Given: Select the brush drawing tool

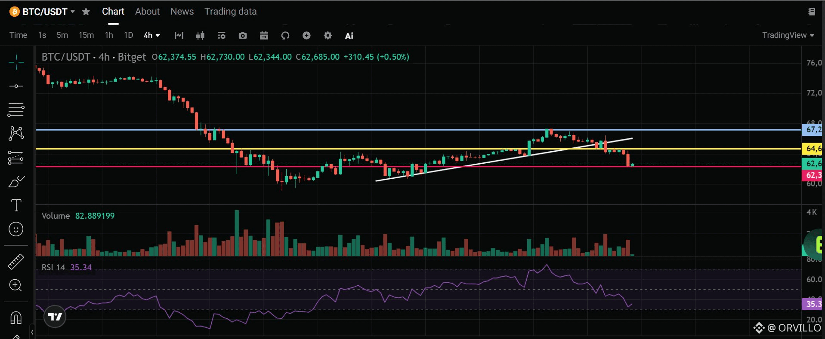Looking at the screenshot, I should click(16, 182).
